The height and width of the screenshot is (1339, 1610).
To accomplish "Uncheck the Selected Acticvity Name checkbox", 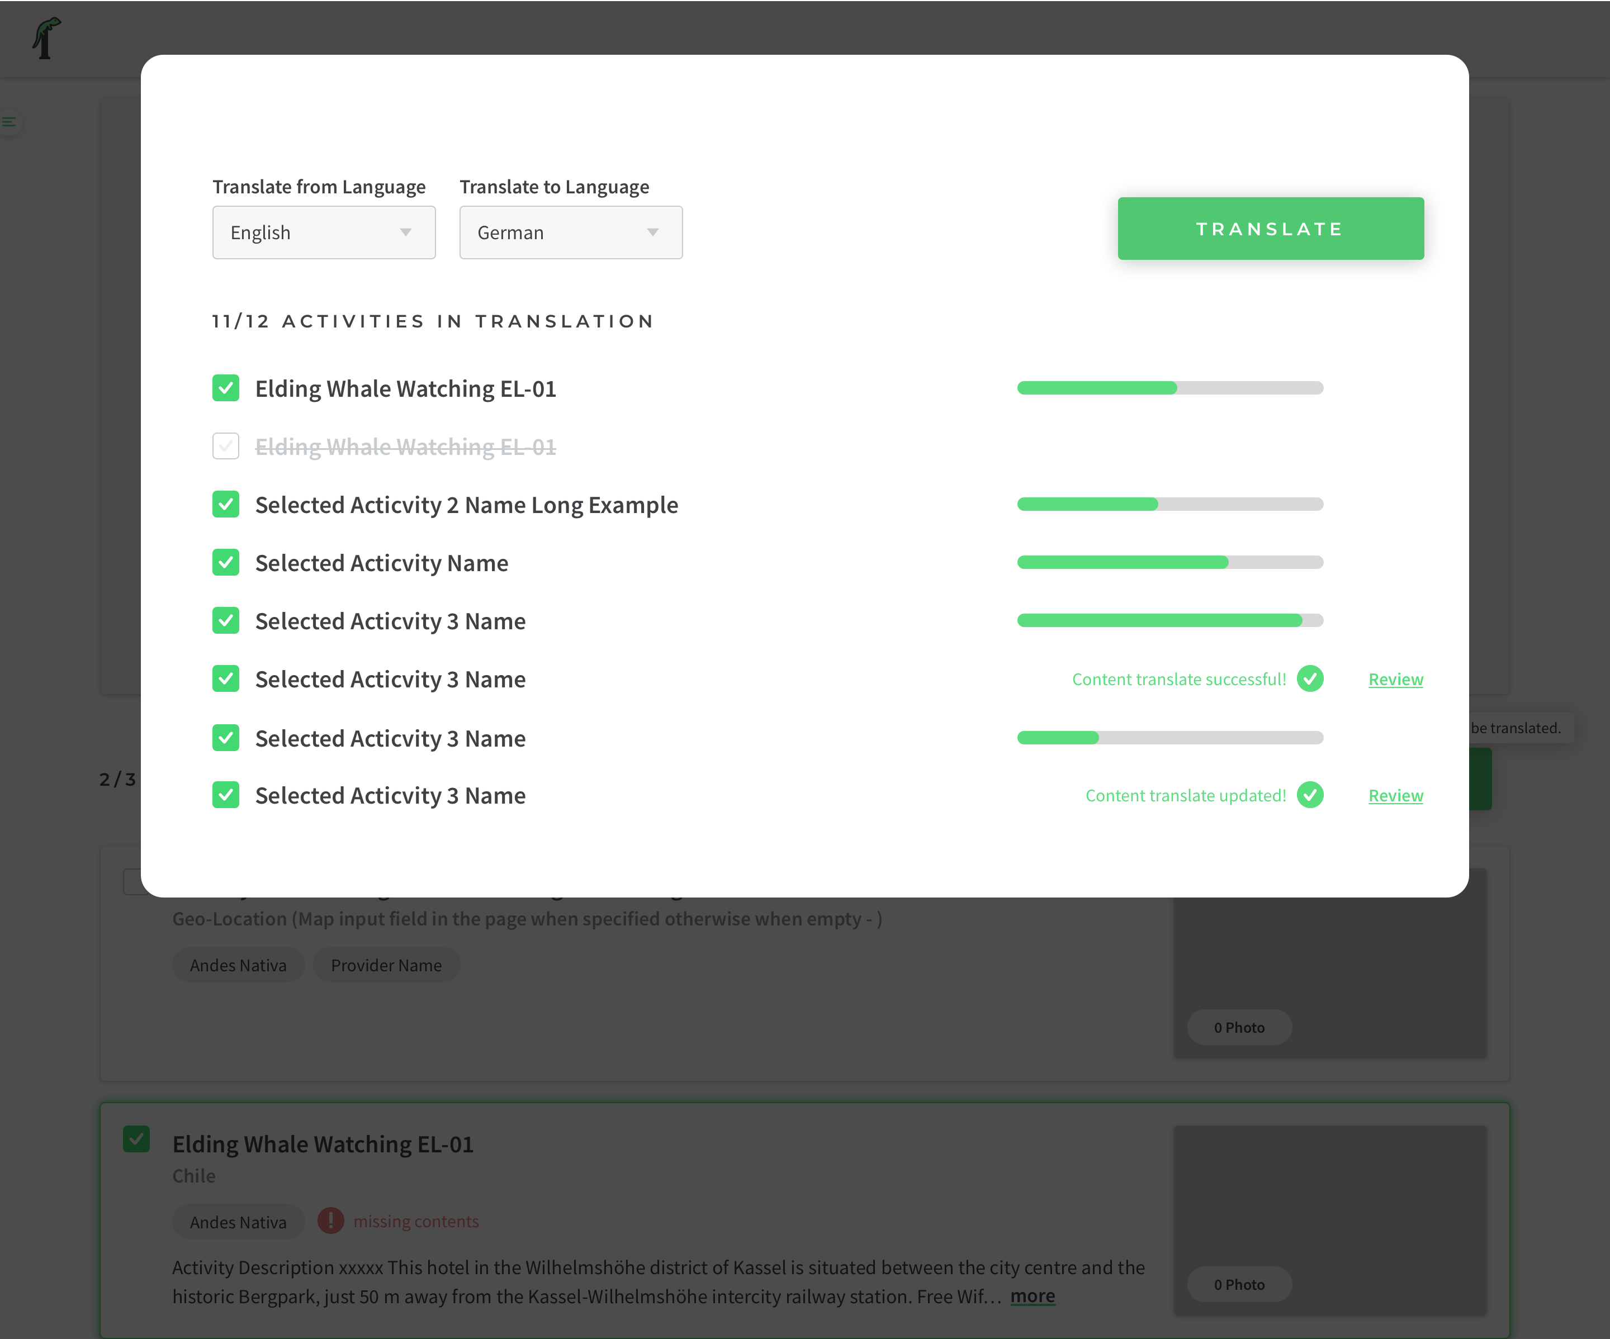I will [225, 563].
